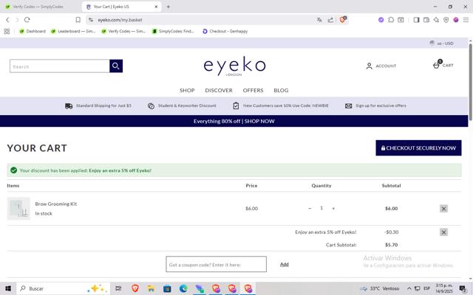Click the share icon in address bar
473x295 pixels.
pyautogui.click(x=330, y=20)
